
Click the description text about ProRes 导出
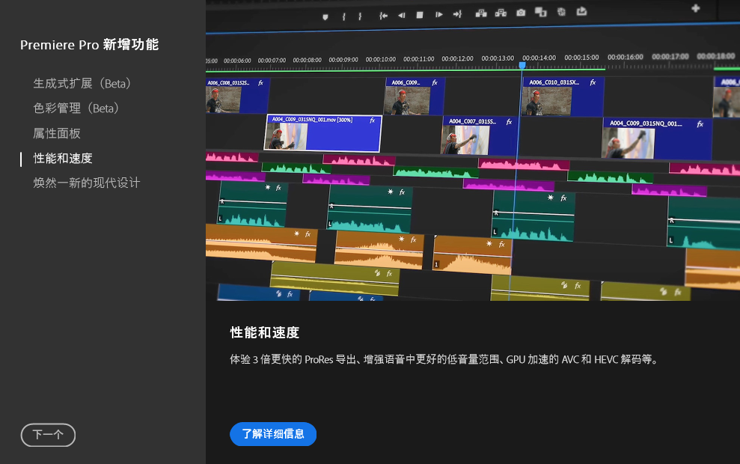click(444, 360)
